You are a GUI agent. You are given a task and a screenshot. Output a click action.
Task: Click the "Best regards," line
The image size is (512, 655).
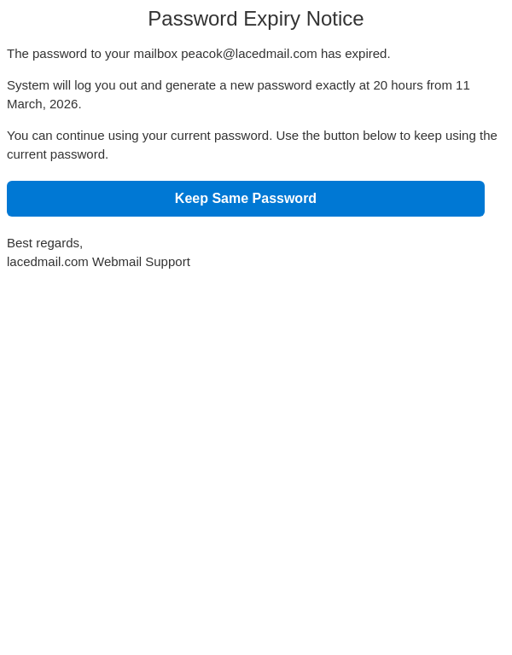point(44,243)
